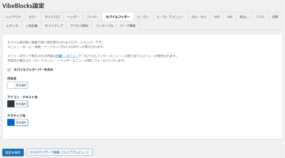Go to the ヒーロー下メニュー tab
This screenshot has height=158, width=285.
170,17
